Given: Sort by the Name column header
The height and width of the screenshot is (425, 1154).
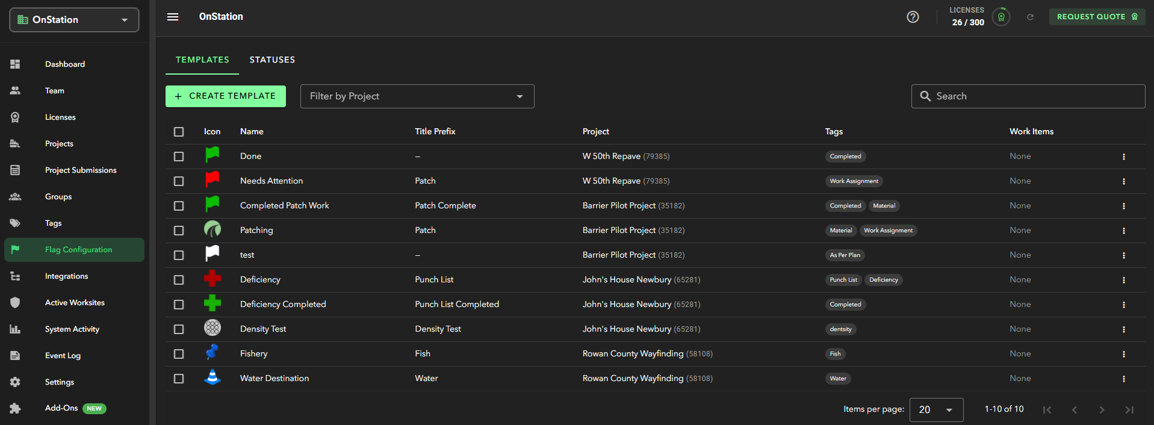Looking at the screenshot, I should point(252,131).
